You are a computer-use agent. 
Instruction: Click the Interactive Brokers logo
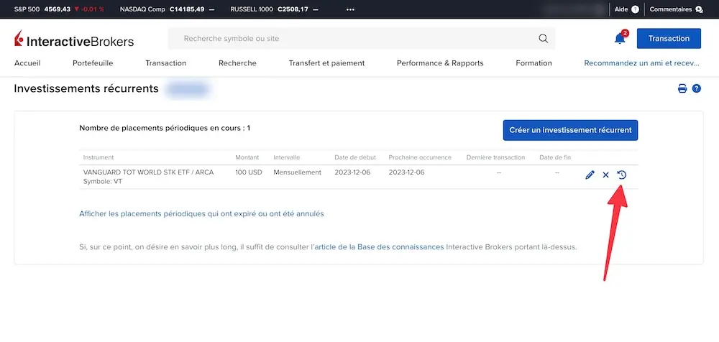point(74,40)
